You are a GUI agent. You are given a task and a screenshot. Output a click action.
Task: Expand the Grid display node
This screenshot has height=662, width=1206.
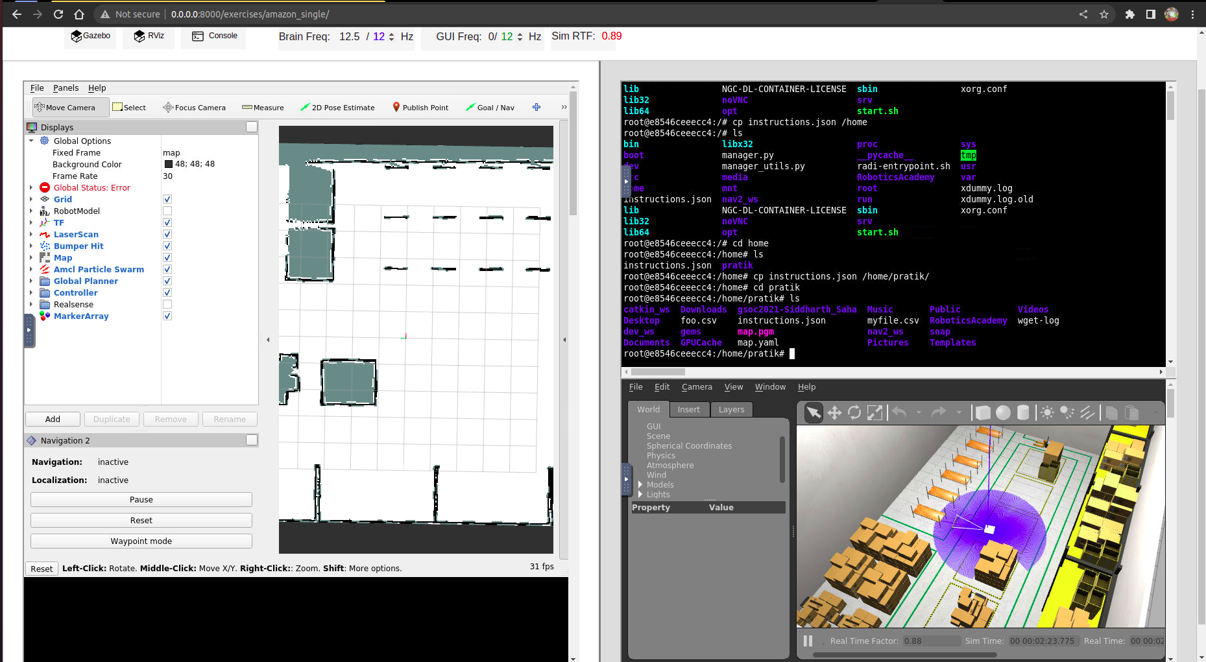30,199
